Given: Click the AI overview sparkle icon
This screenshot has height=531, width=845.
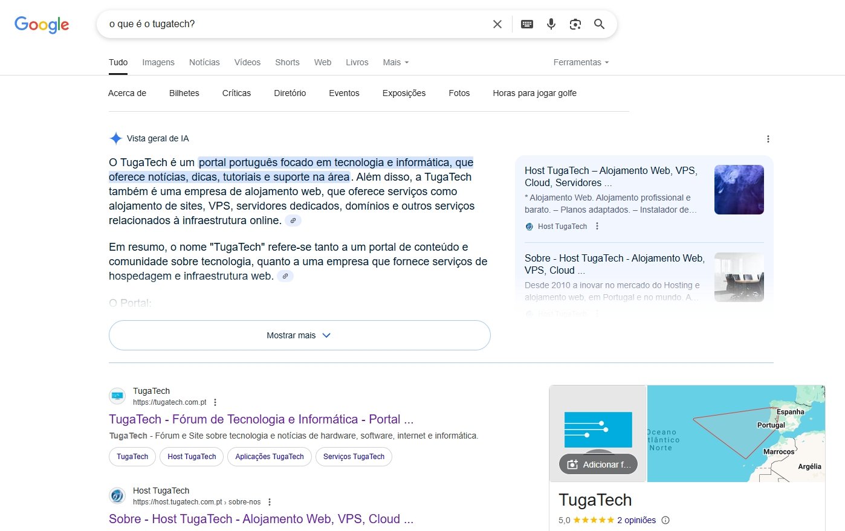Looking at the screenshot, I should tap(115, 138).
